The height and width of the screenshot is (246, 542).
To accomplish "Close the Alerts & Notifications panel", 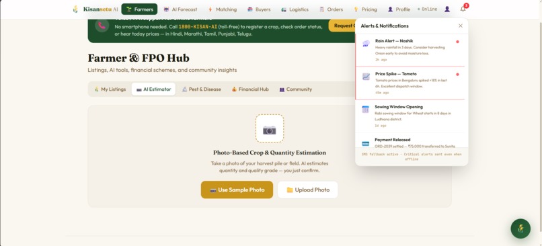I will tap(461, 26).
